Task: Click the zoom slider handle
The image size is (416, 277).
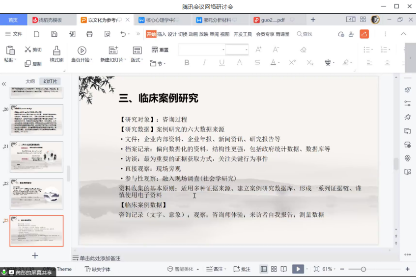Action: pos(363,269)
